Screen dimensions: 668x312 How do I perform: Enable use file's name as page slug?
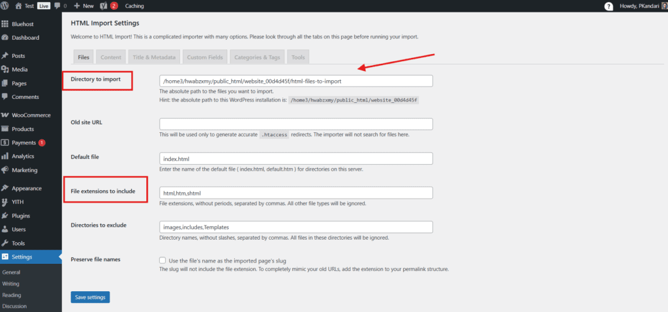[x=162, y=260]
